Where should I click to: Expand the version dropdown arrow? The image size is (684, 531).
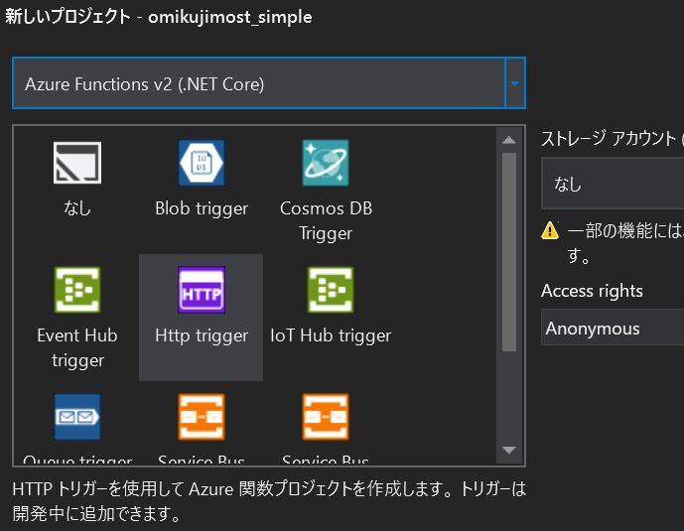(x=515, y=82)
